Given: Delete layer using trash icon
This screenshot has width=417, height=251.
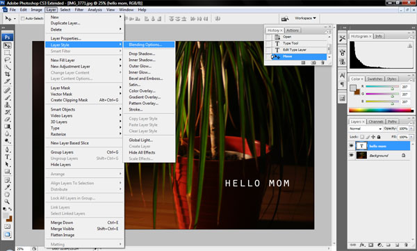Looking at the screenshot, I should 406,245.
